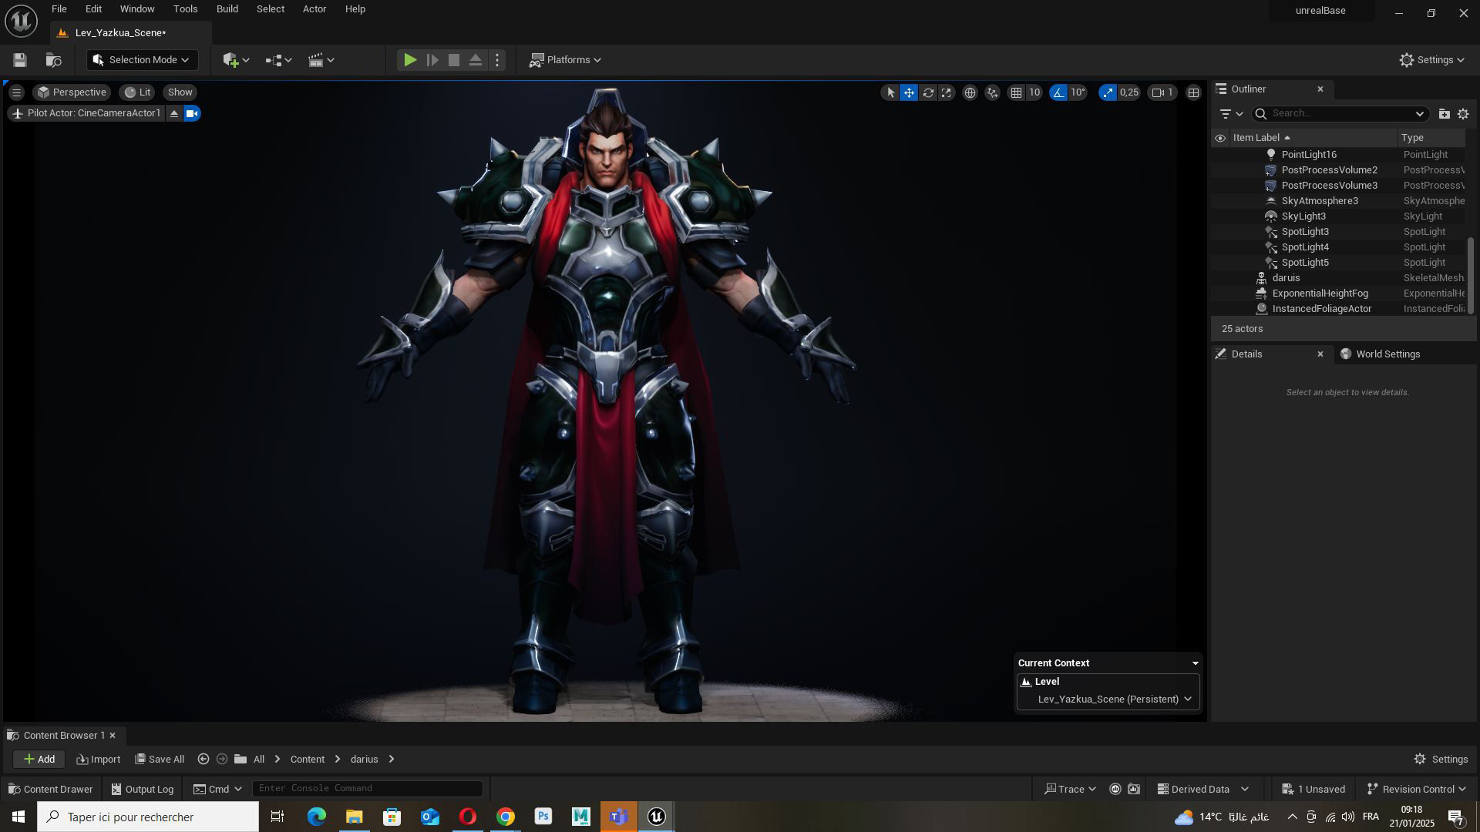The image size is (1480, 832).
Task: Open the Build menu
Action: pos(227,9)
